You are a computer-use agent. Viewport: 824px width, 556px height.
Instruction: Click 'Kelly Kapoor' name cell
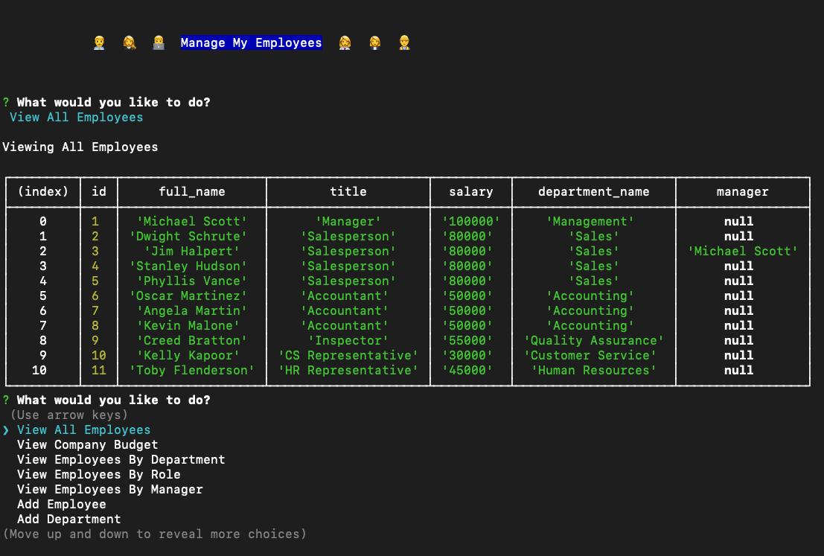pyautogui.click(x=188, y=356)
